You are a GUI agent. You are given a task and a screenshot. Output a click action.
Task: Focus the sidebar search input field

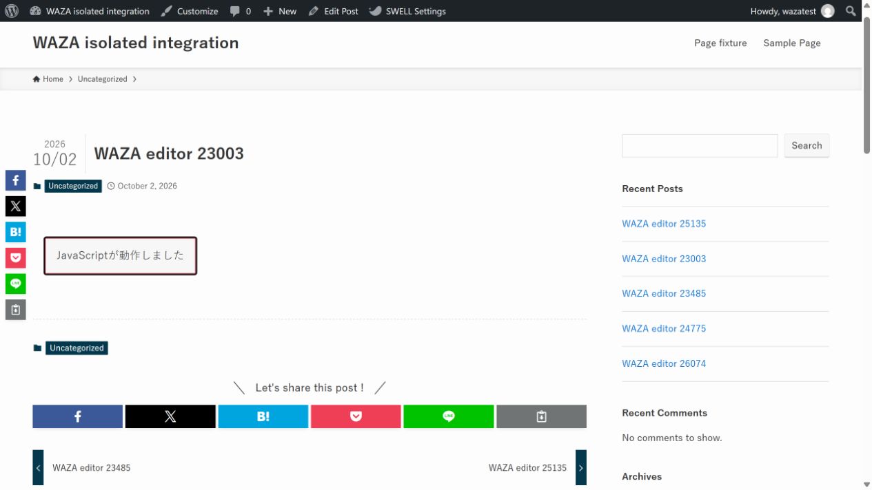700,146
